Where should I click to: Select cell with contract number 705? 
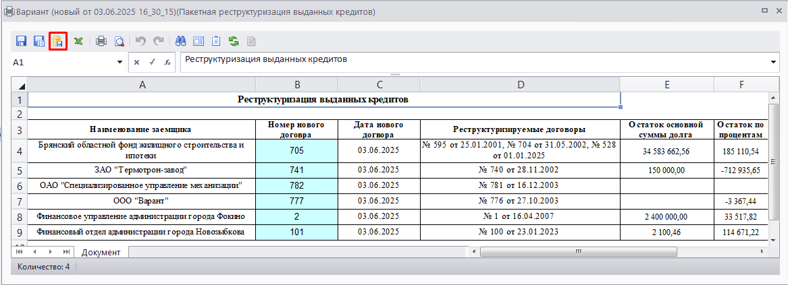[296, 151]
